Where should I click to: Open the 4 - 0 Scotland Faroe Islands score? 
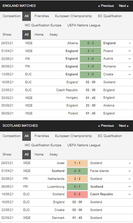pos(77,171)
